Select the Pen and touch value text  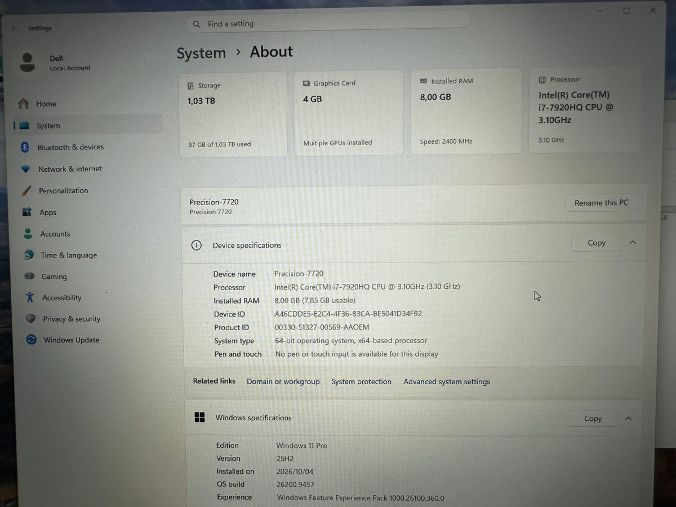pos(357,354)
